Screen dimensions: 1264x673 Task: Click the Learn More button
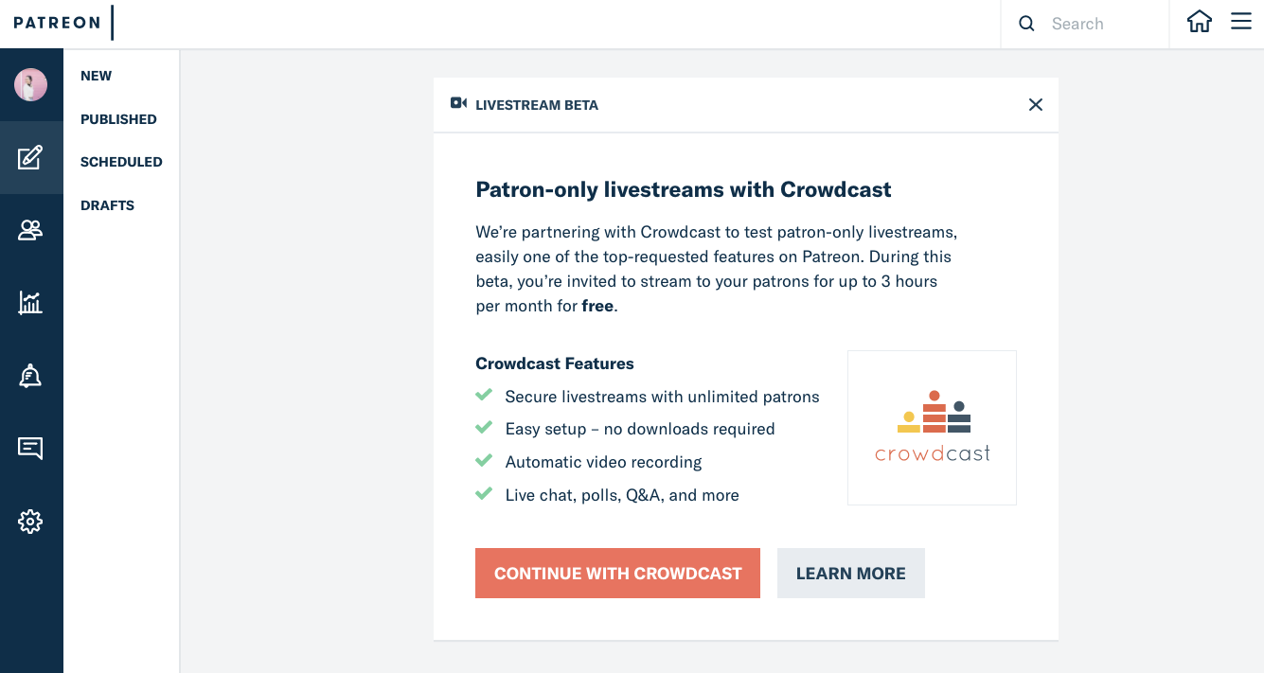pyautogui.click(x=850, y=574)
